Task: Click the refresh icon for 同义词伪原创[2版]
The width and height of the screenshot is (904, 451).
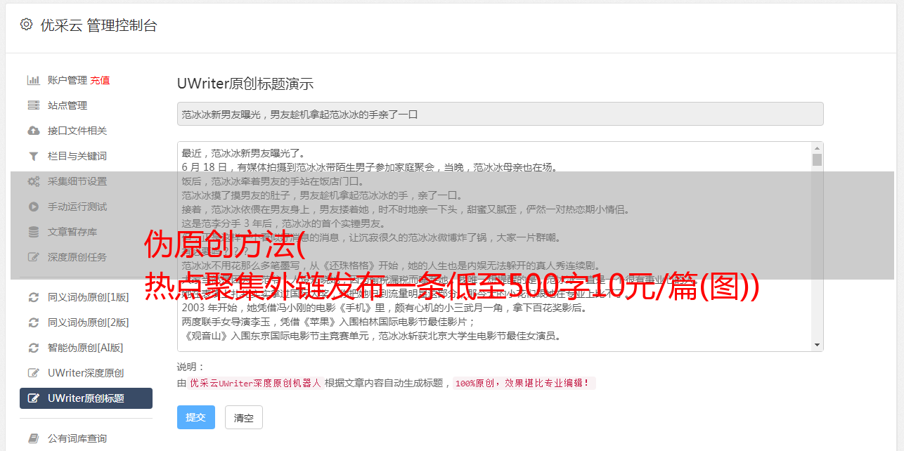Action: pos(33,322)
